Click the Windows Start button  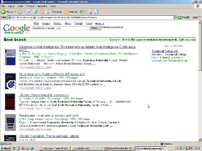pos(6,148)
